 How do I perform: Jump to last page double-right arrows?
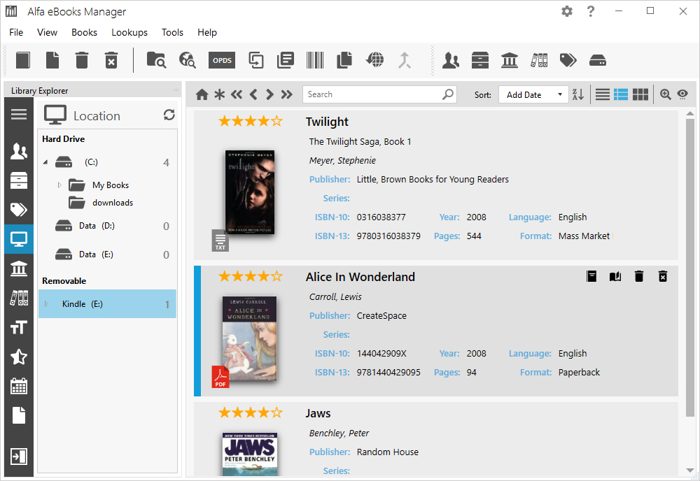pos(286,94)
